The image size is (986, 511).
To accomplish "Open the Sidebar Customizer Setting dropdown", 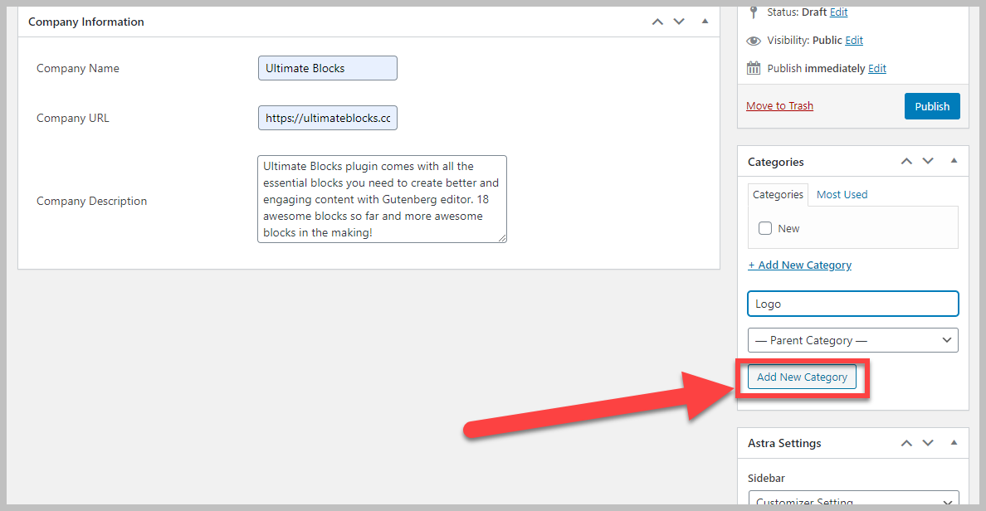I will pos(852,499).
